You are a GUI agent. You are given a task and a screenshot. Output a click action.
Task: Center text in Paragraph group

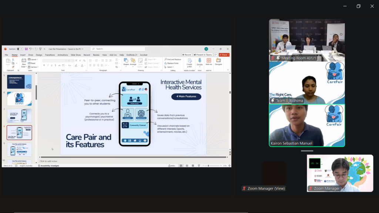(94, 65)
